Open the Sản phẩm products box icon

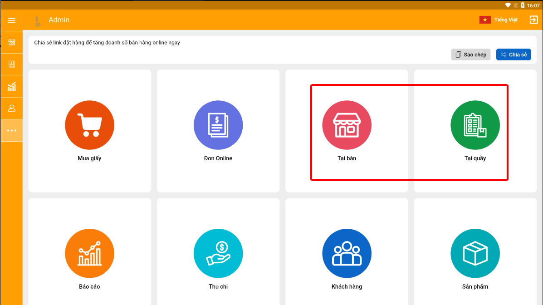tap(475, 254)
